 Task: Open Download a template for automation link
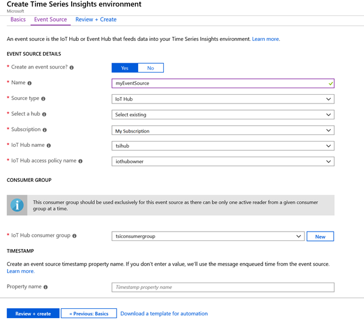(164, 313)
